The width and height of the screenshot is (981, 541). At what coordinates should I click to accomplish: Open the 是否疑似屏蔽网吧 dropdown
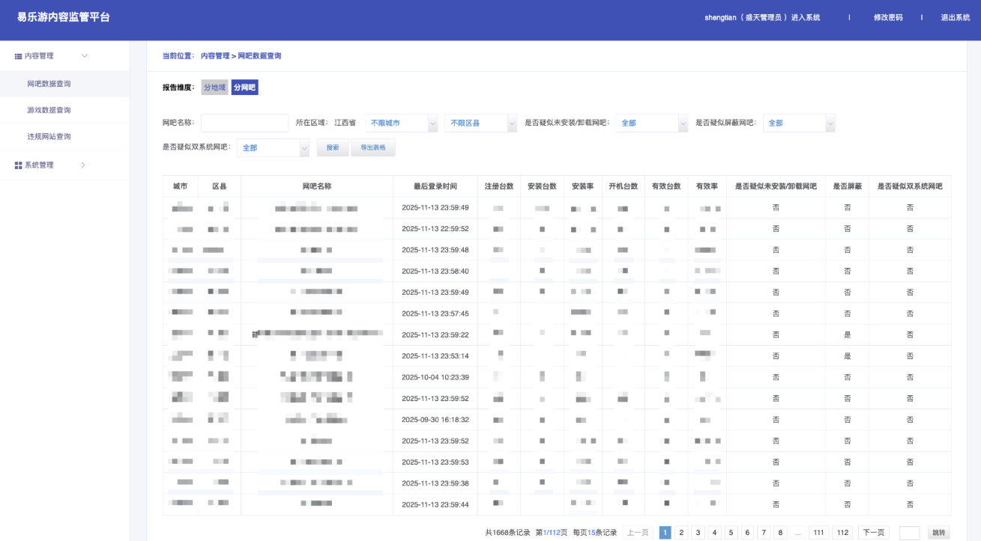[798, 123]
